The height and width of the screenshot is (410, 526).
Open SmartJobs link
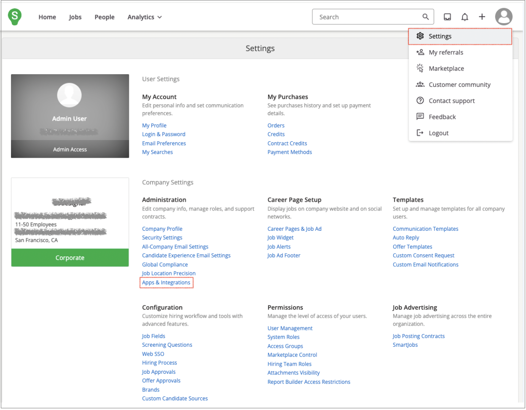click(405, 345)
